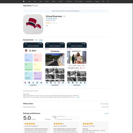The width and height of the screenshot is (133, 133).
Task: Click the Open the Mac App Store banner
Action: [x=66, y=11]
